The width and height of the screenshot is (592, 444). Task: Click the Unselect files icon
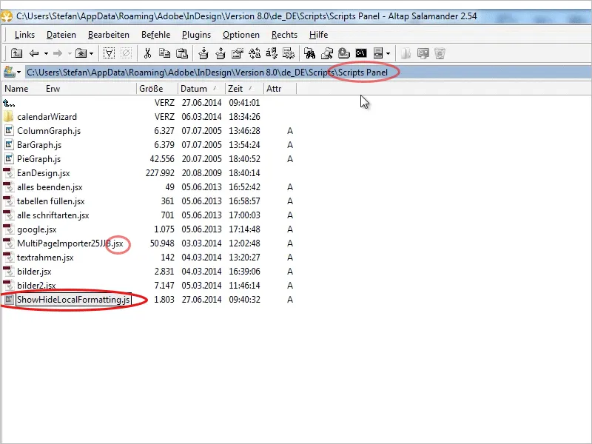point(126,53)
